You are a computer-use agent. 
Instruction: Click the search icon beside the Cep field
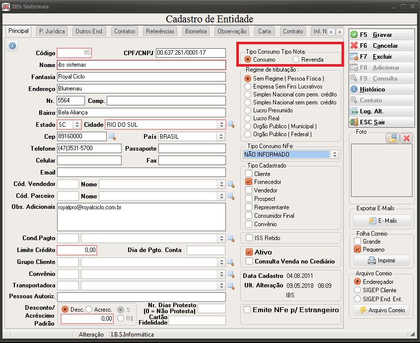[113, 137]
